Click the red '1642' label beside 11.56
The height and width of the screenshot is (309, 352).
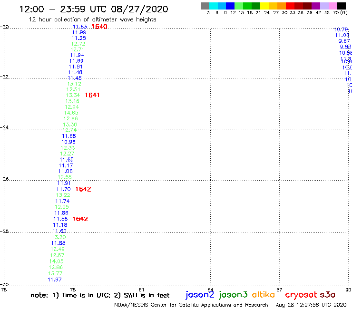click(80, 219)
